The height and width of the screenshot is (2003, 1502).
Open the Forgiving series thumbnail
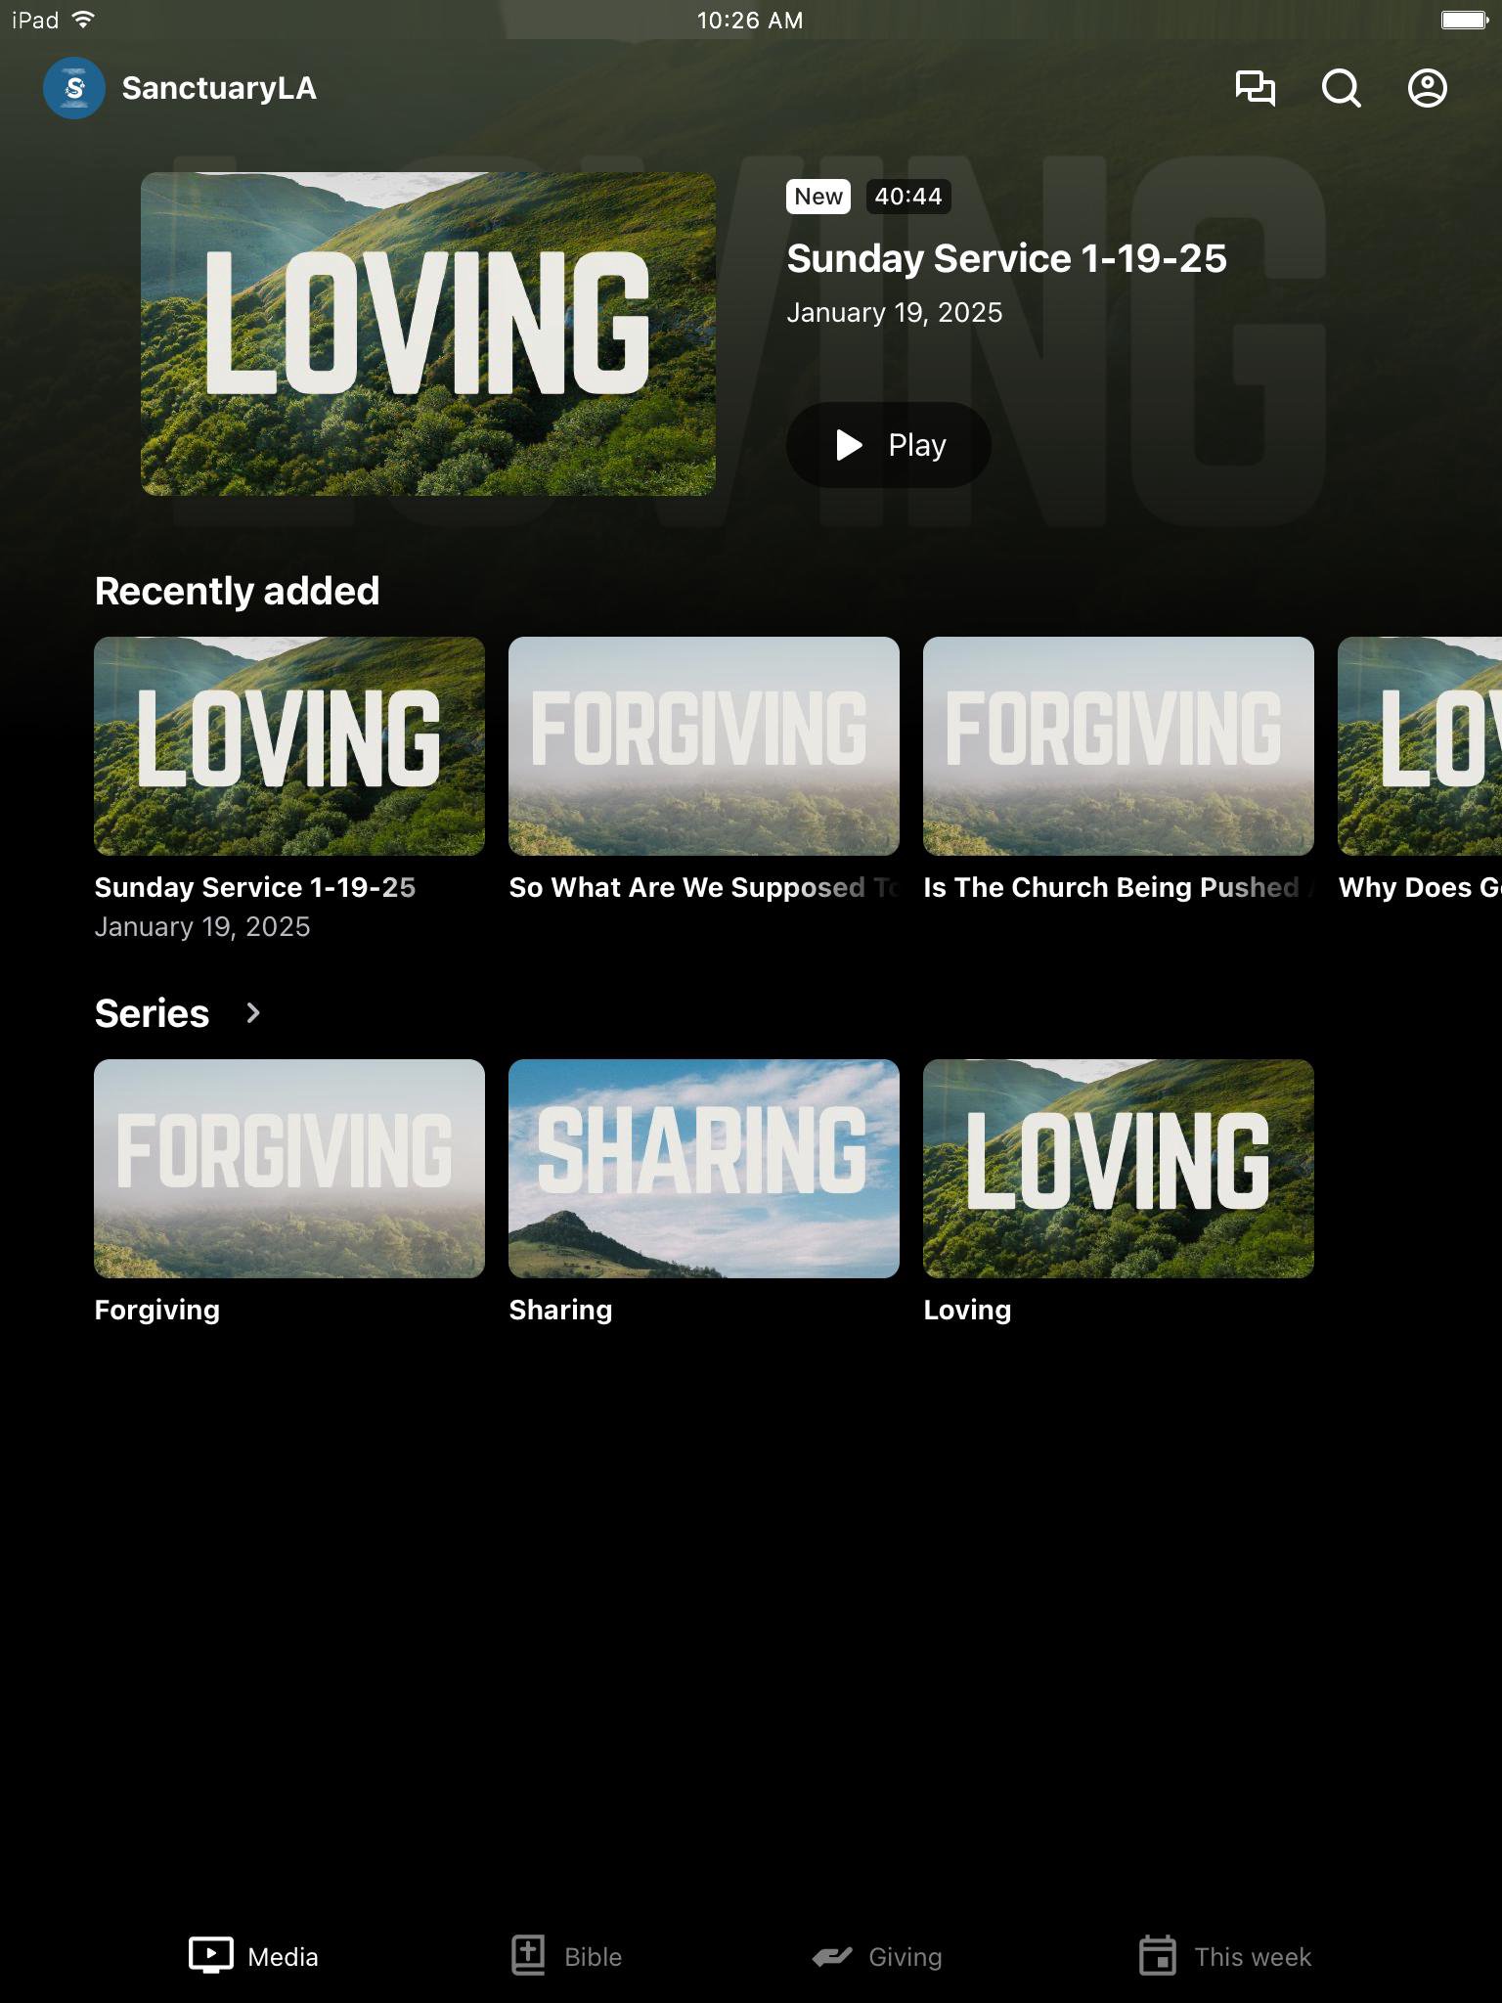point(289,1169)
